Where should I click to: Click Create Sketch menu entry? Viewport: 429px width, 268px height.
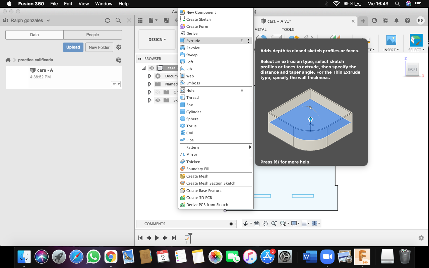216,19
